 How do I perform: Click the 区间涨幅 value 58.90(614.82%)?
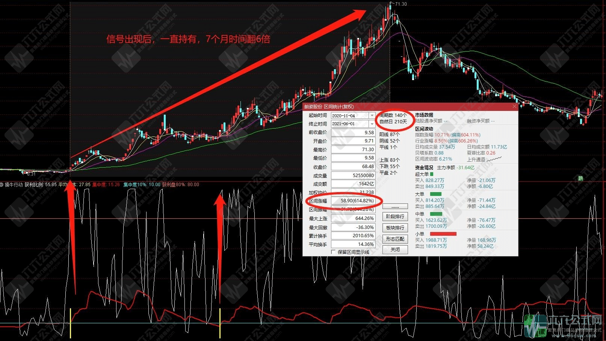pos(353,201)
